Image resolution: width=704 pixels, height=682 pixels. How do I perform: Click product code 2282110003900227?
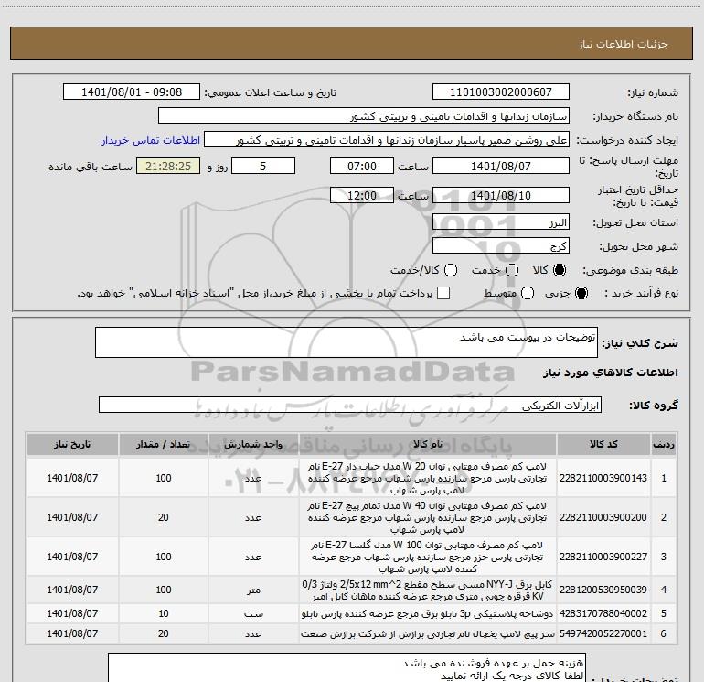[603, 557]
